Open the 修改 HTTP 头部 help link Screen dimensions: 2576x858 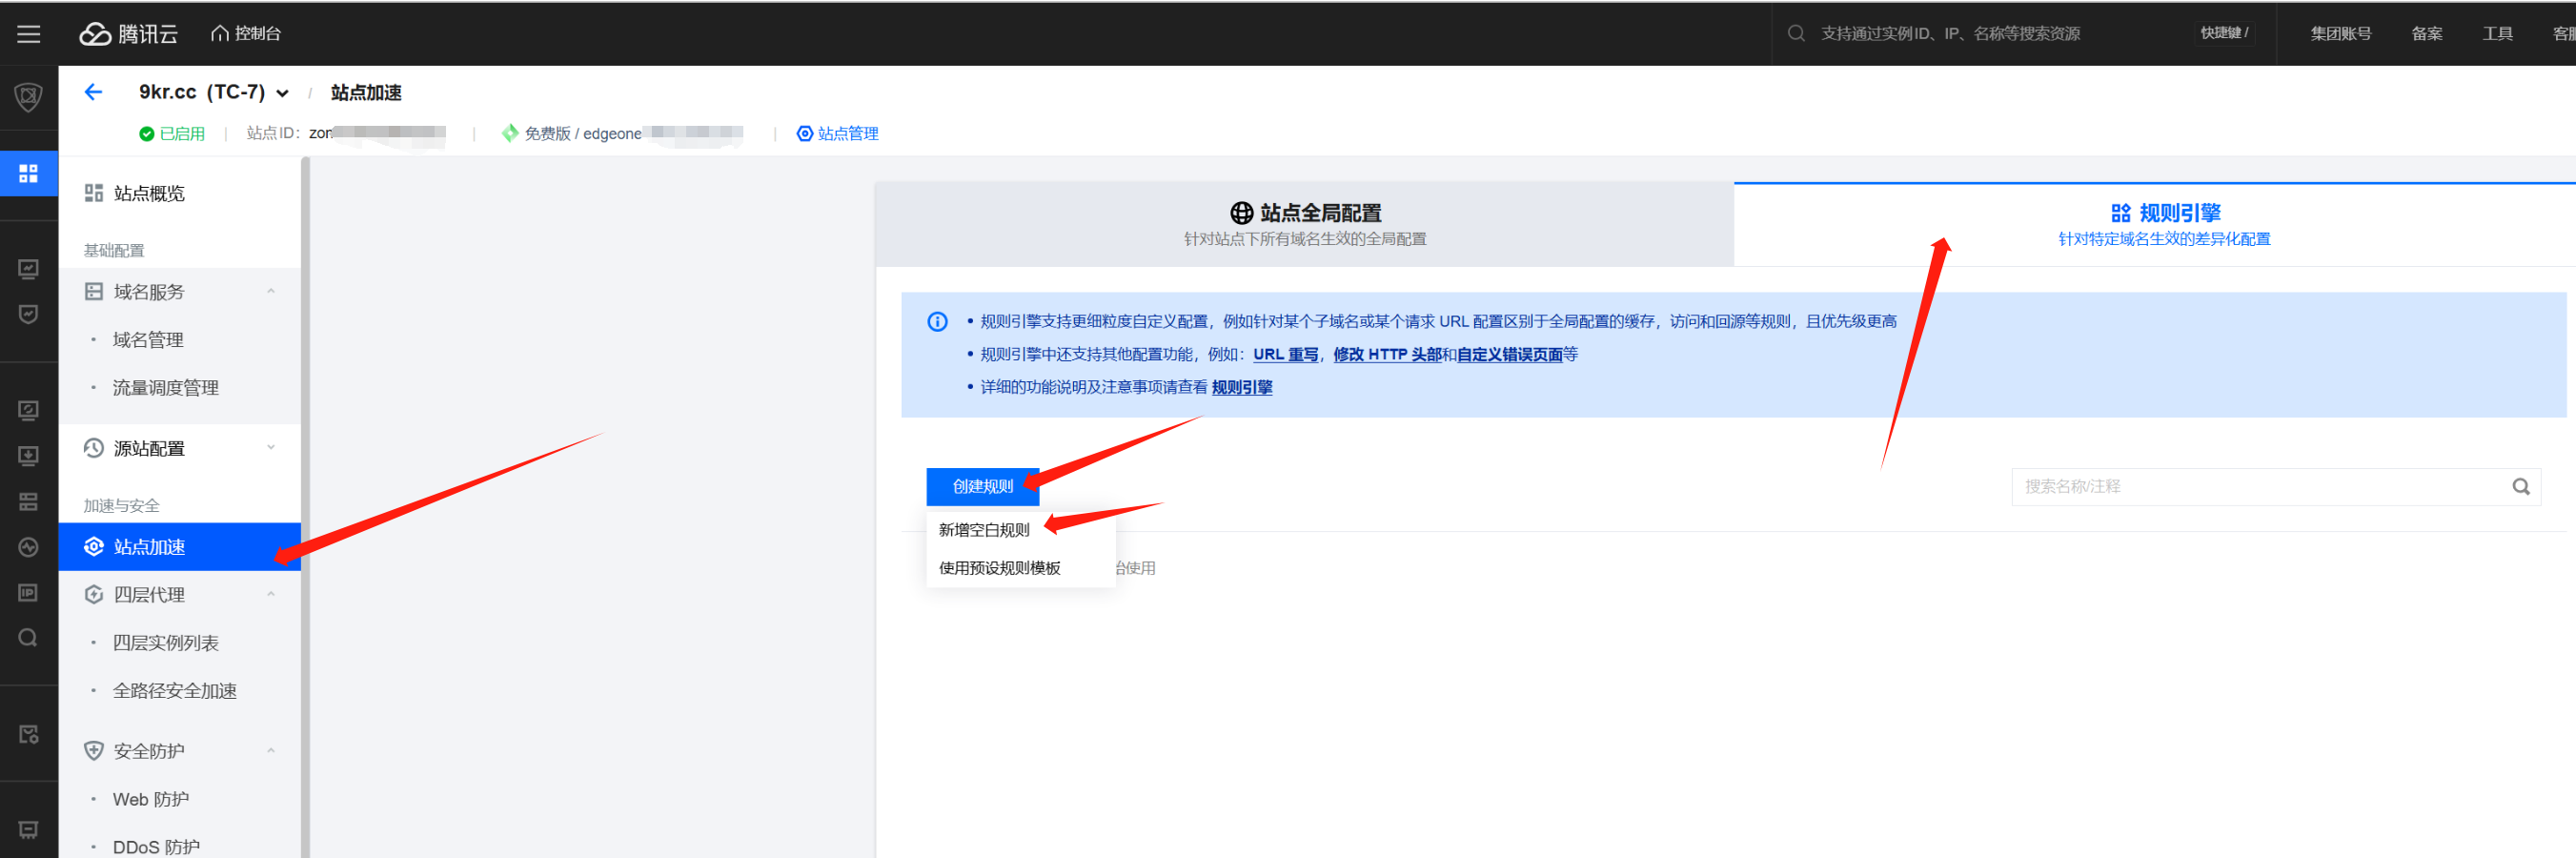[x=1387, y=354]
